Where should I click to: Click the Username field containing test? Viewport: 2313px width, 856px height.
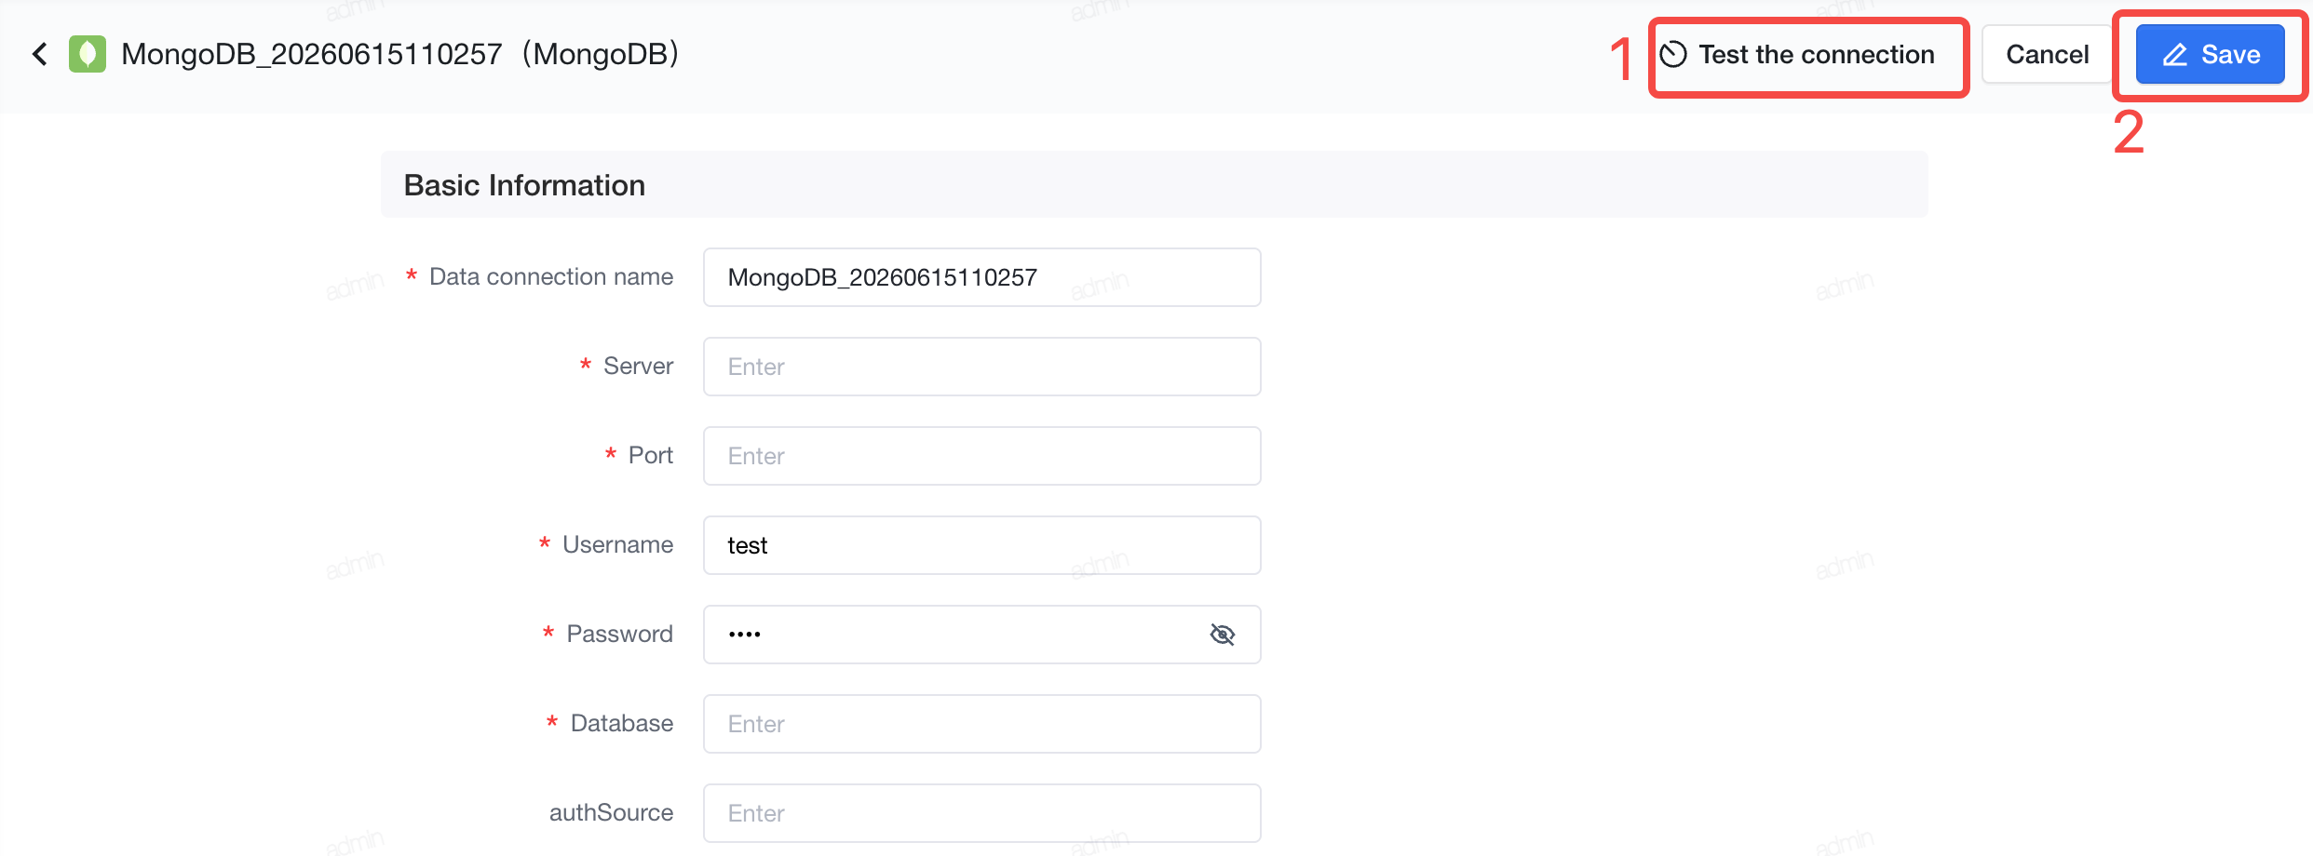982,545
